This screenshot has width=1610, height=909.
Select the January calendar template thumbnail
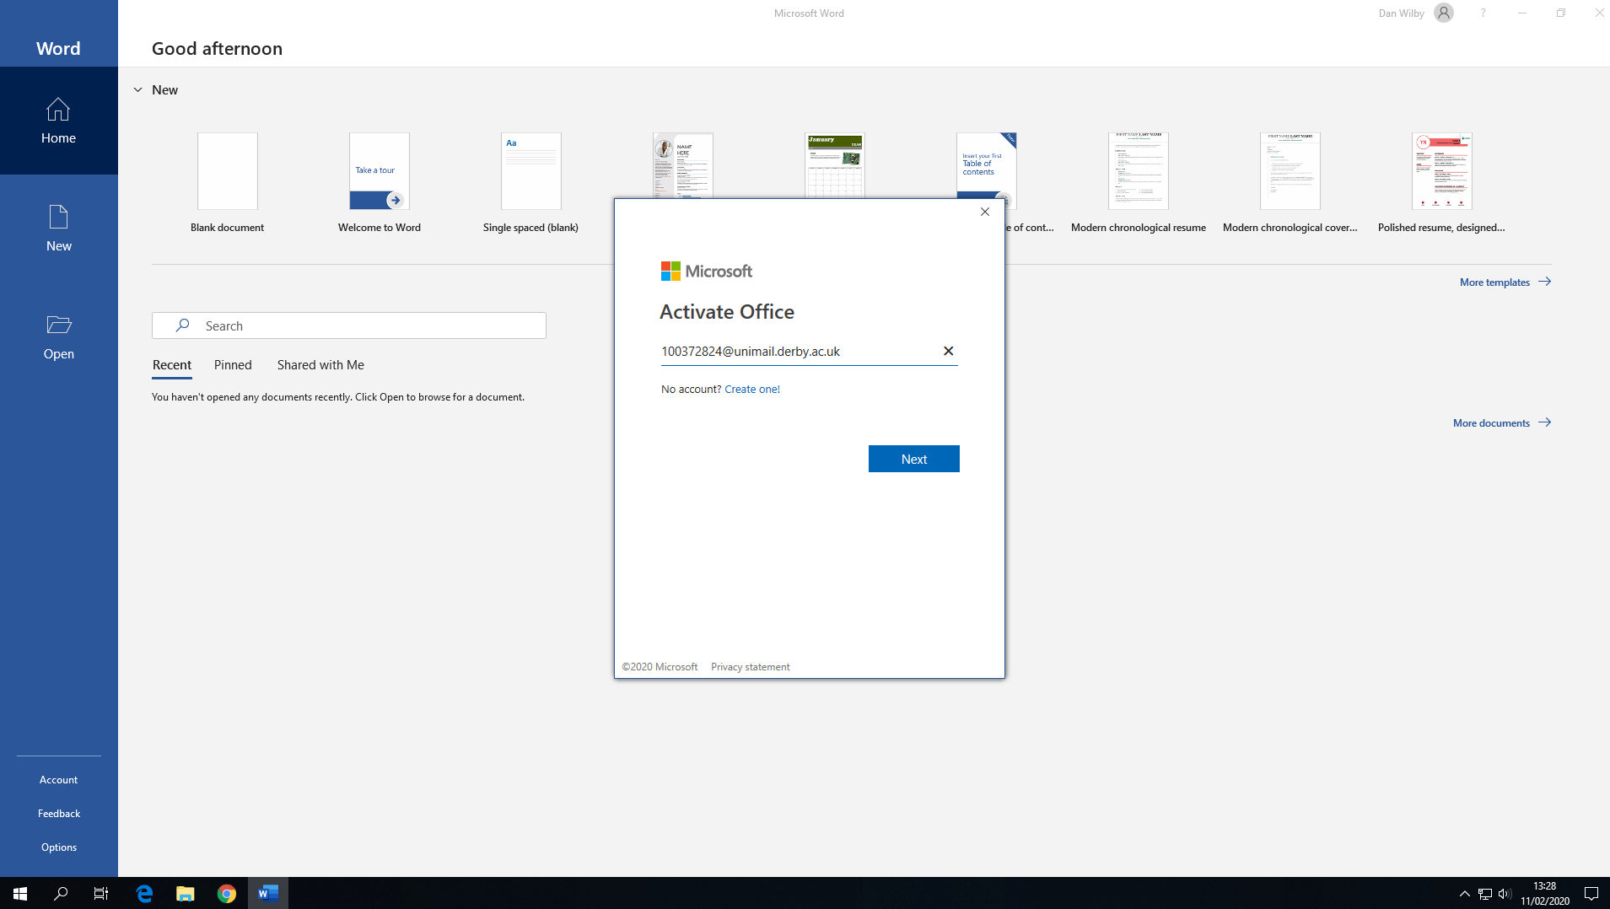(x=835, y=165)
